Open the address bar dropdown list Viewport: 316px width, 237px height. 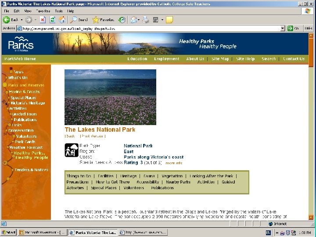coord(283,29)
